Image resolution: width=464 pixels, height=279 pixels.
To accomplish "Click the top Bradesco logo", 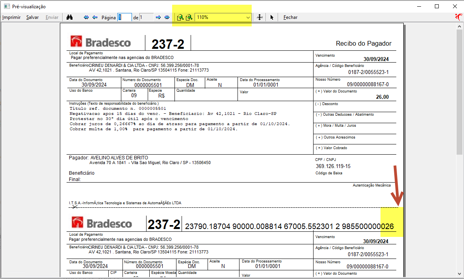I will point(100,42).
